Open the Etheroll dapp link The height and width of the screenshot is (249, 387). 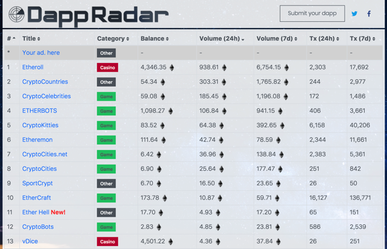click(x=33, y=67)
